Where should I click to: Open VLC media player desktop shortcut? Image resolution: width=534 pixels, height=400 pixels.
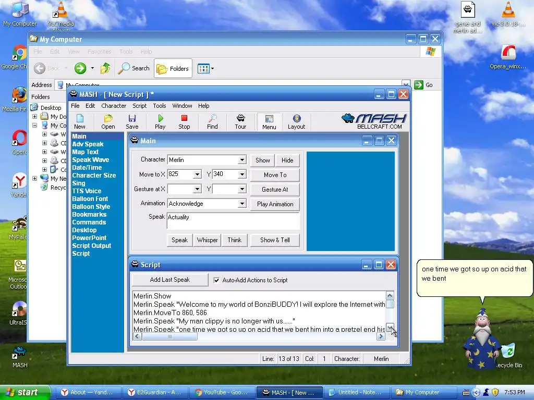(60, 15)
